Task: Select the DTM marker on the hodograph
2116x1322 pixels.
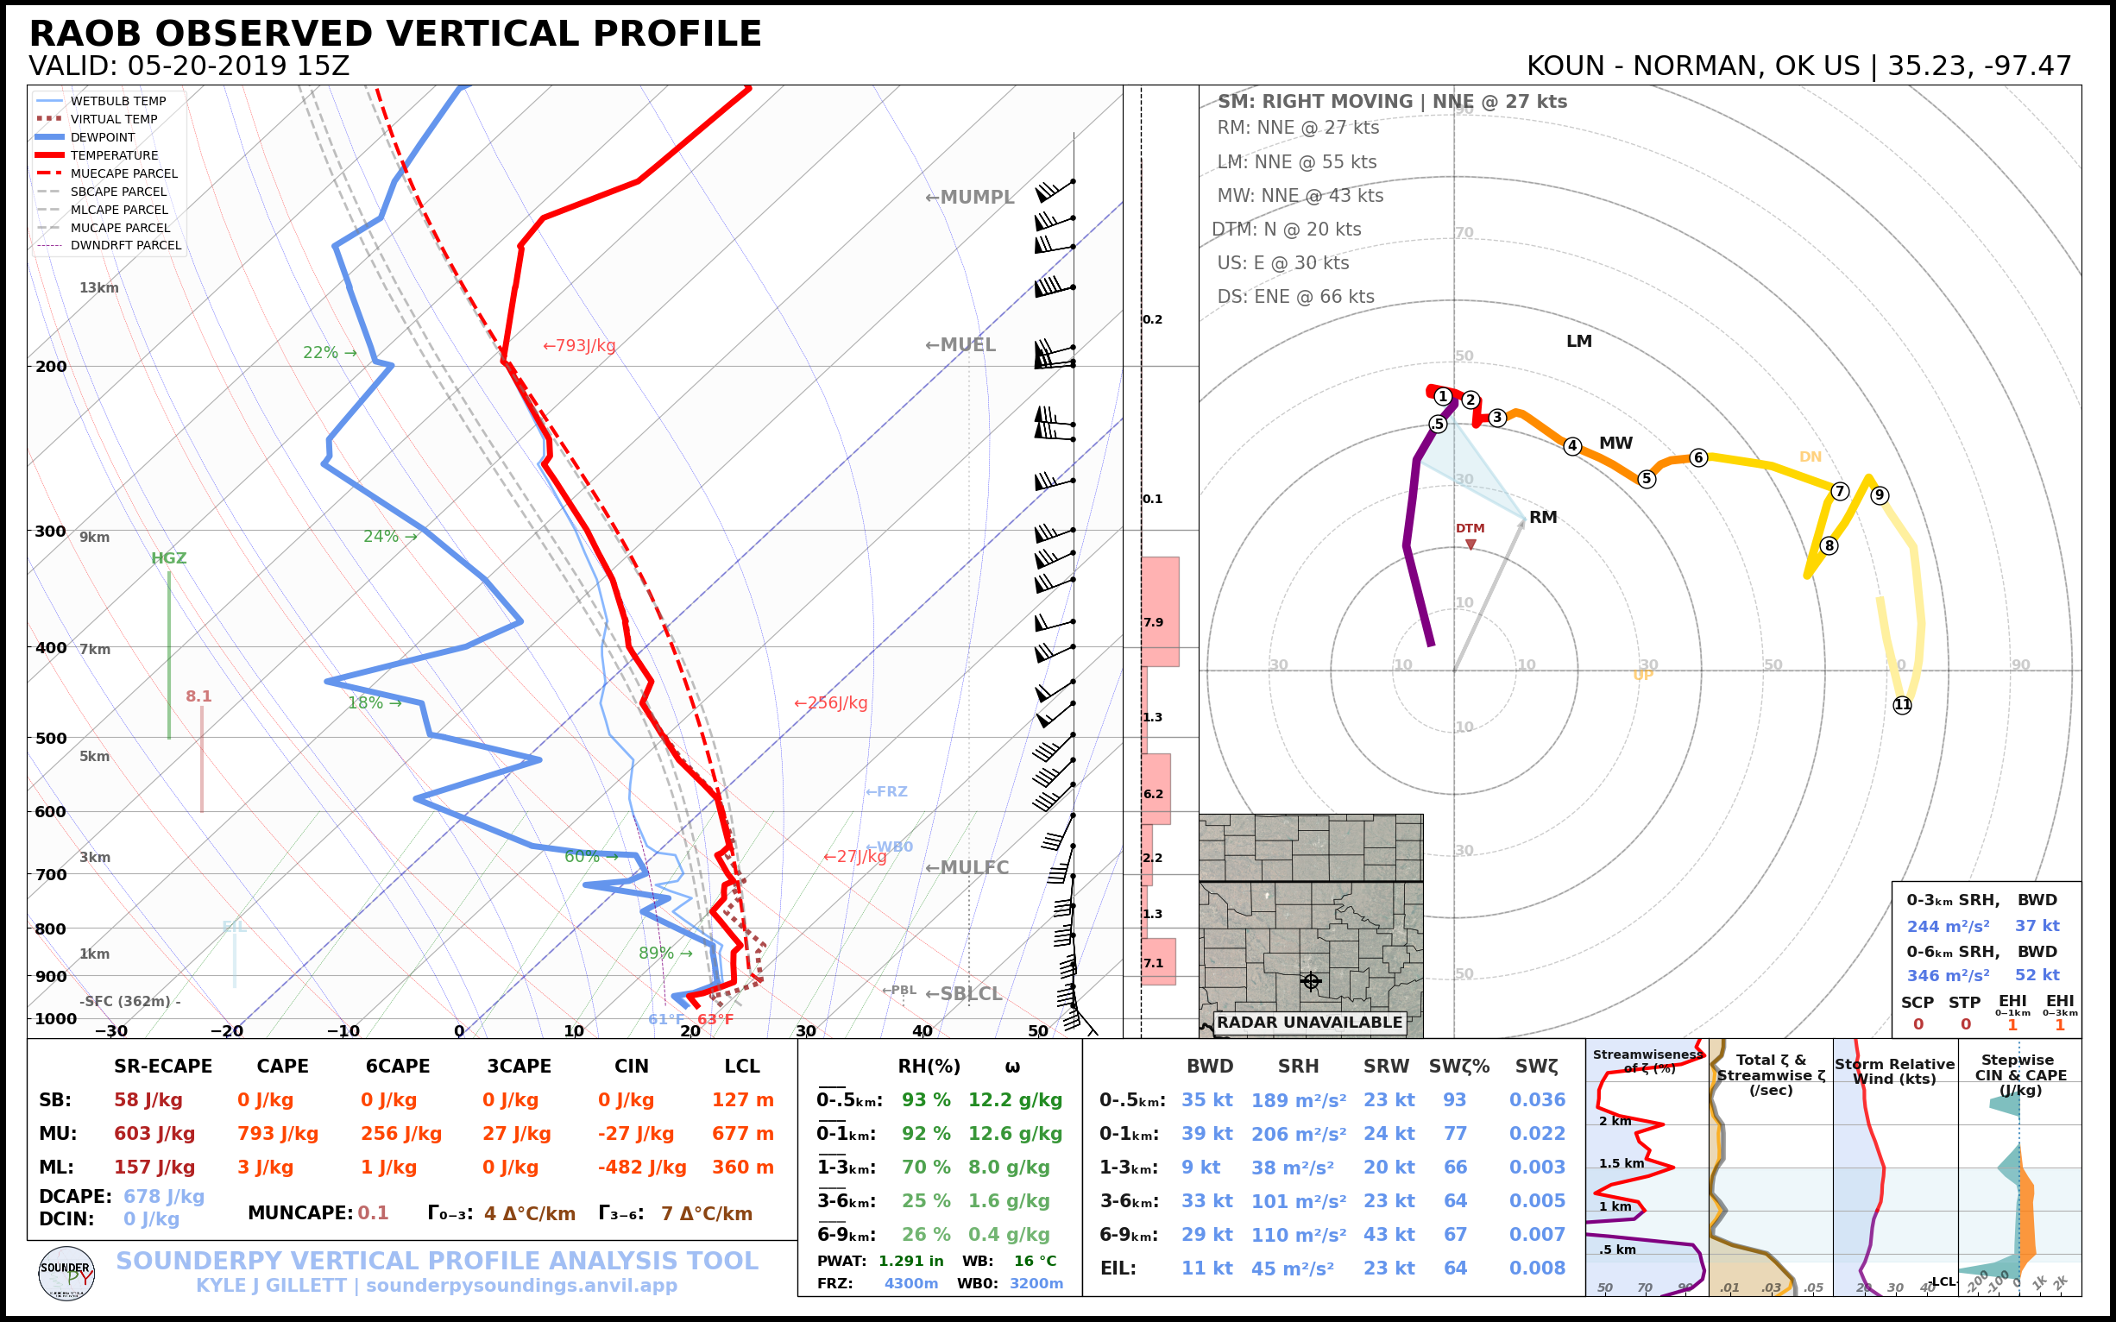Action: (1473, 543)
